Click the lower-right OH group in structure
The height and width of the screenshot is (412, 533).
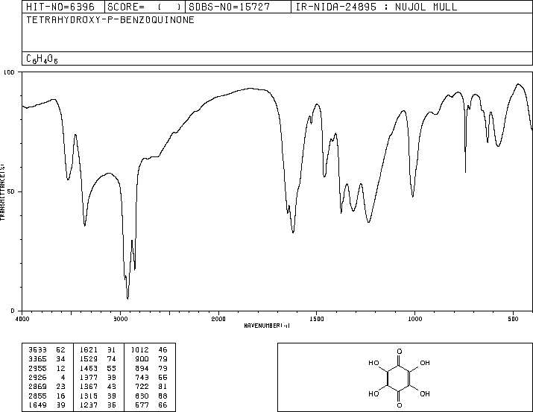click(425, 393)
